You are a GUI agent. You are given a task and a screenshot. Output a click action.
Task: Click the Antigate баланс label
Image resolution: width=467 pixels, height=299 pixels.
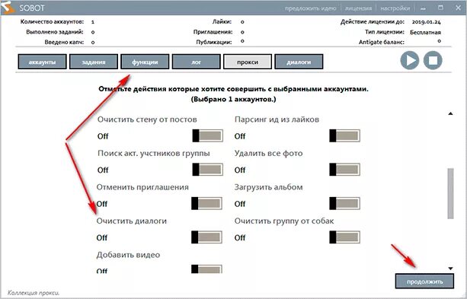pyautogui.click(x=382, y=42)
